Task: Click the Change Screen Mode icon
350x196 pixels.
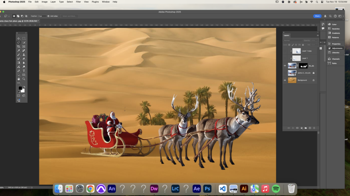Action: coord(24,96)
